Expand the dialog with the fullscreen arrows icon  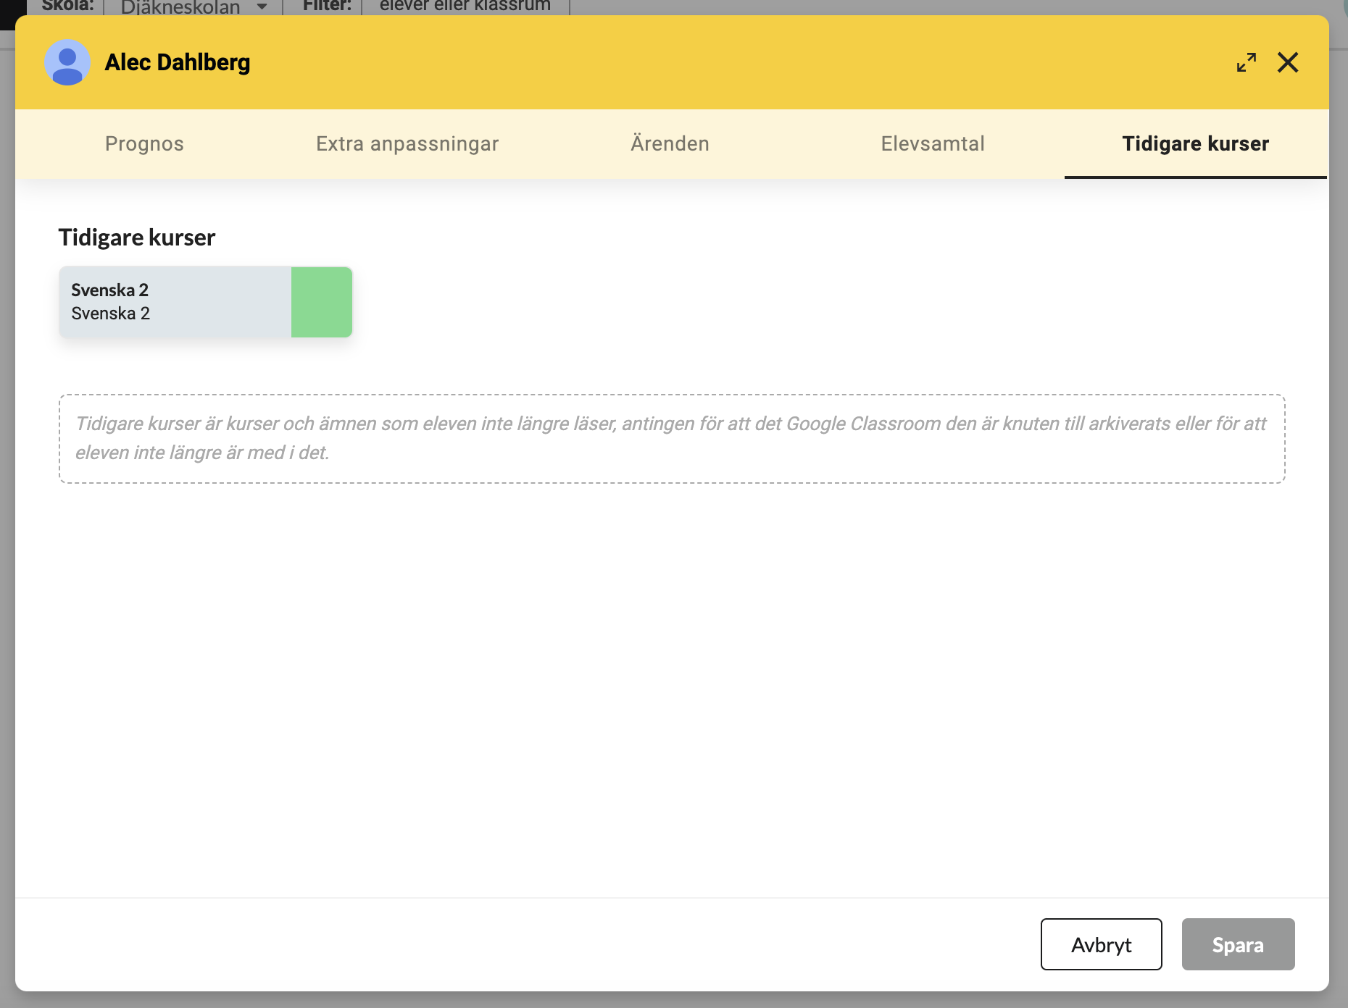pyautogui.click(x=1247, y=62)
